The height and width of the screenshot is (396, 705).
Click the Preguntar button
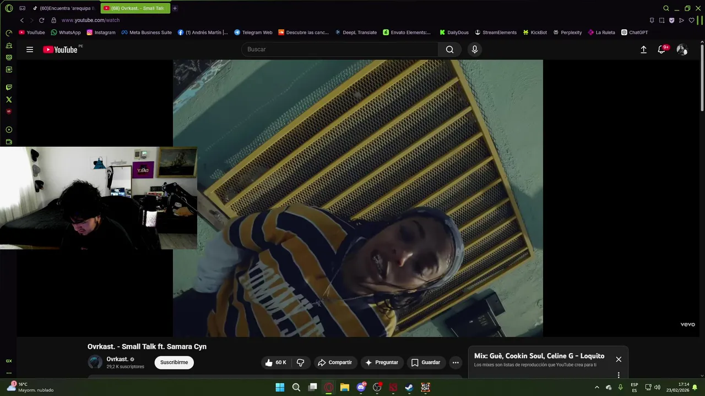381,362
